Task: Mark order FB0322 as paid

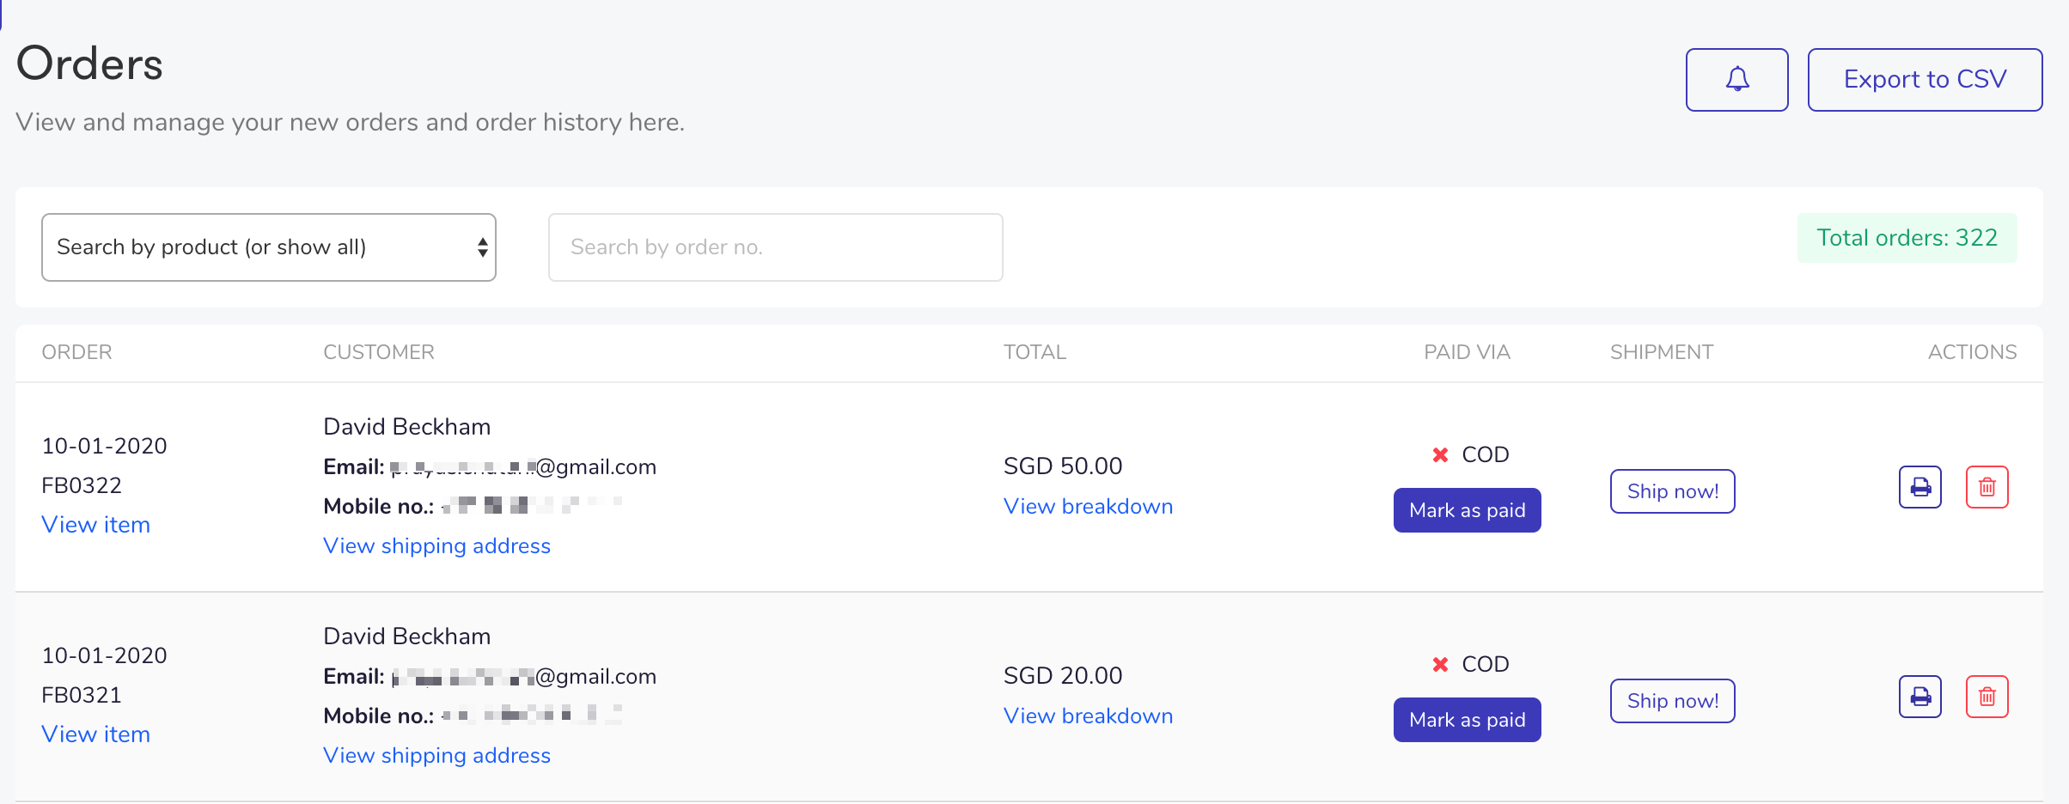Action: (x=1468, y=510)
